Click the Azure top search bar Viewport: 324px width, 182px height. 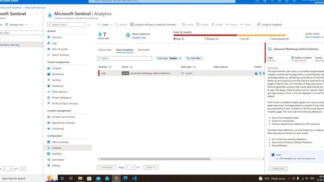(162, 1)
